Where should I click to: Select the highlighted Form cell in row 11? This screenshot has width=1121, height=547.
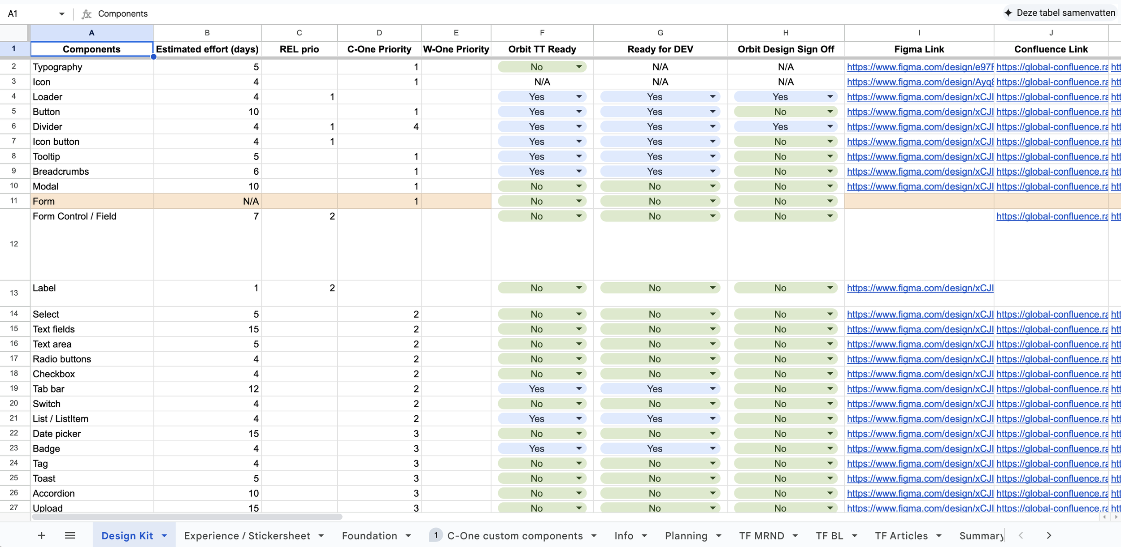pos(91,202)
